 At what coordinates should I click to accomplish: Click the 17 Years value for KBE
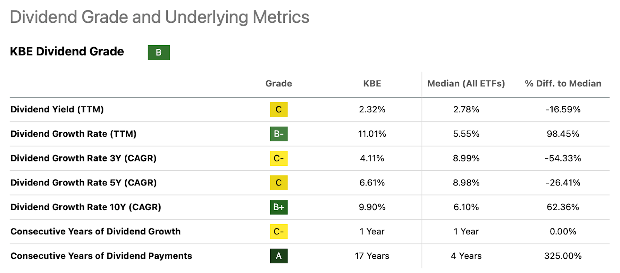pyautogui.click(x=372, y=256)
